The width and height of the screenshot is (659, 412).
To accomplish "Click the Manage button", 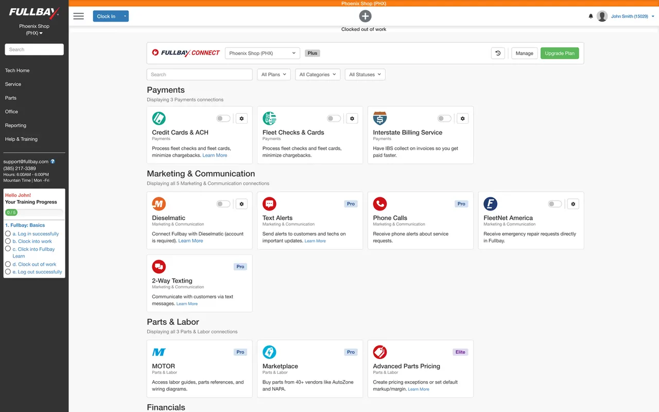I will (x=525, y=53).
